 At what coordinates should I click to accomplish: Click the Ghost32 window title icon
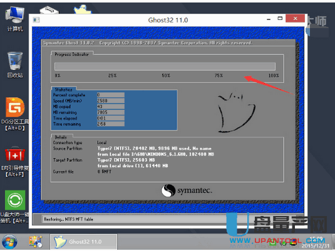pyautogui.click(x=36, y=20)
